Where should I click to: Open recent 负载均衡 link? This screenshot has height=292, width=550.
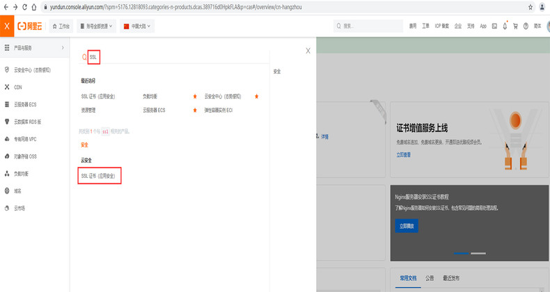pyautogui.click(x=150, y=96)
